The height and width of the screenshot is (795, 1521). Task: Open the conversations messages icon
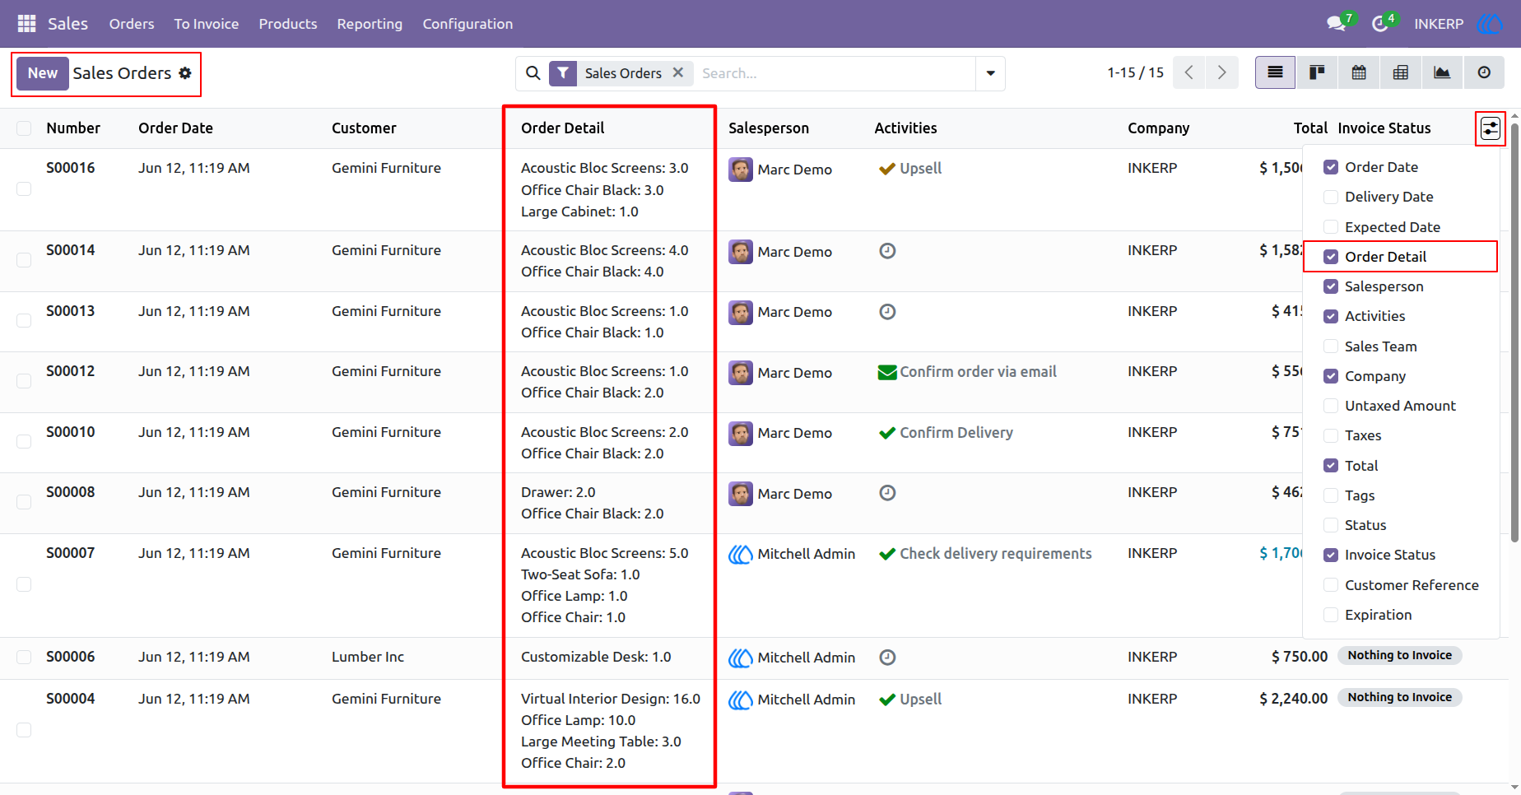coord(1336,24)
